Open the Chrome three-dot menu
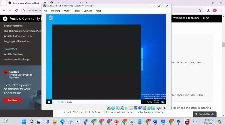225x125 pixels. point(221,10)
